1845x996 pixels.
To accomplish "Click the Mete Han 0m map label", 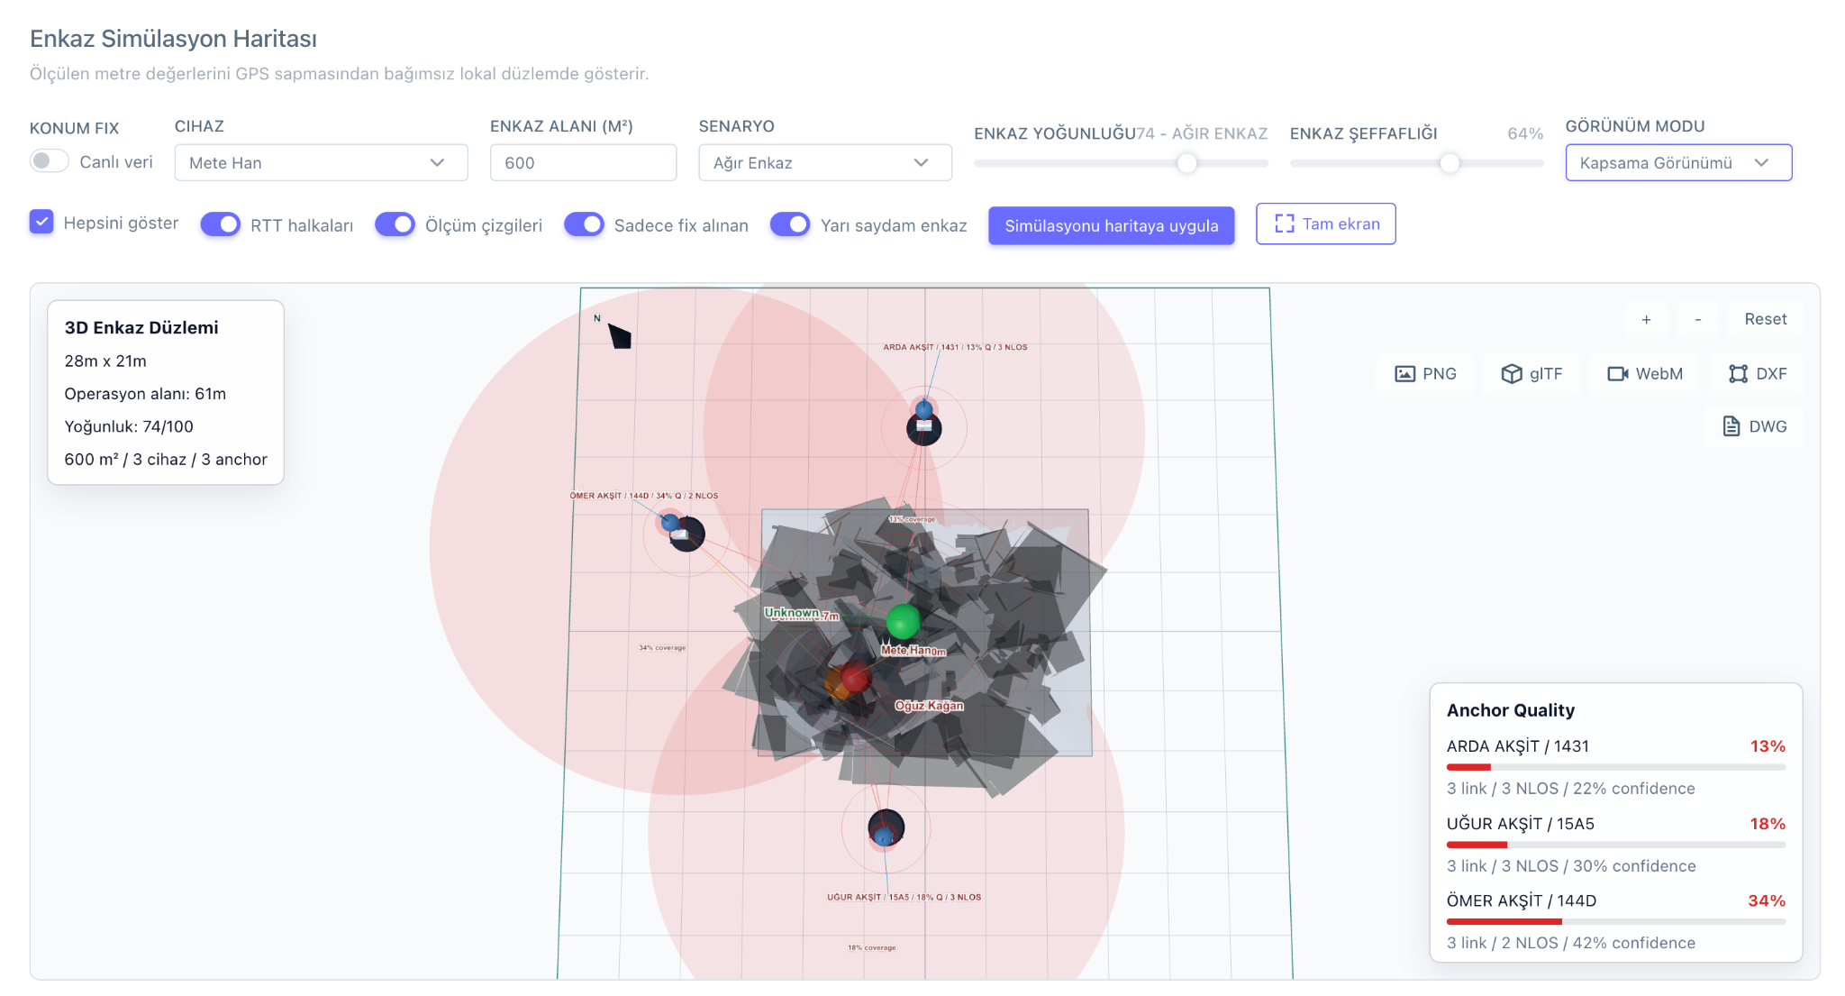I will [x=913, y=650].
